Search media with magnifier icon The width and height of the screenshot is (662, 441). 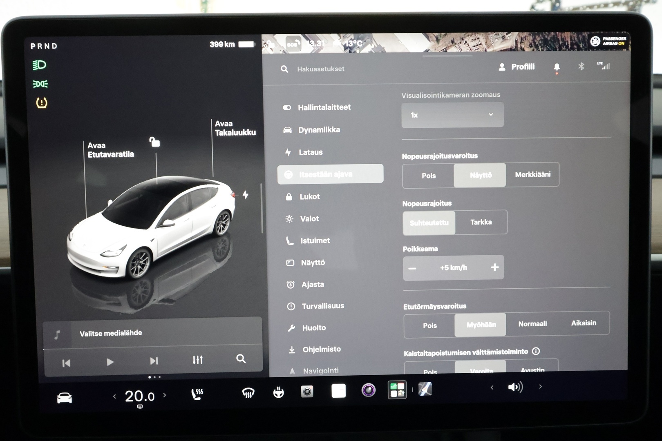pos(241,359)
